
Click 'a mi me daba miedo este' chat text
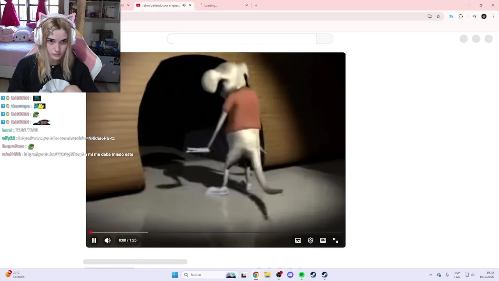[109, 154]
